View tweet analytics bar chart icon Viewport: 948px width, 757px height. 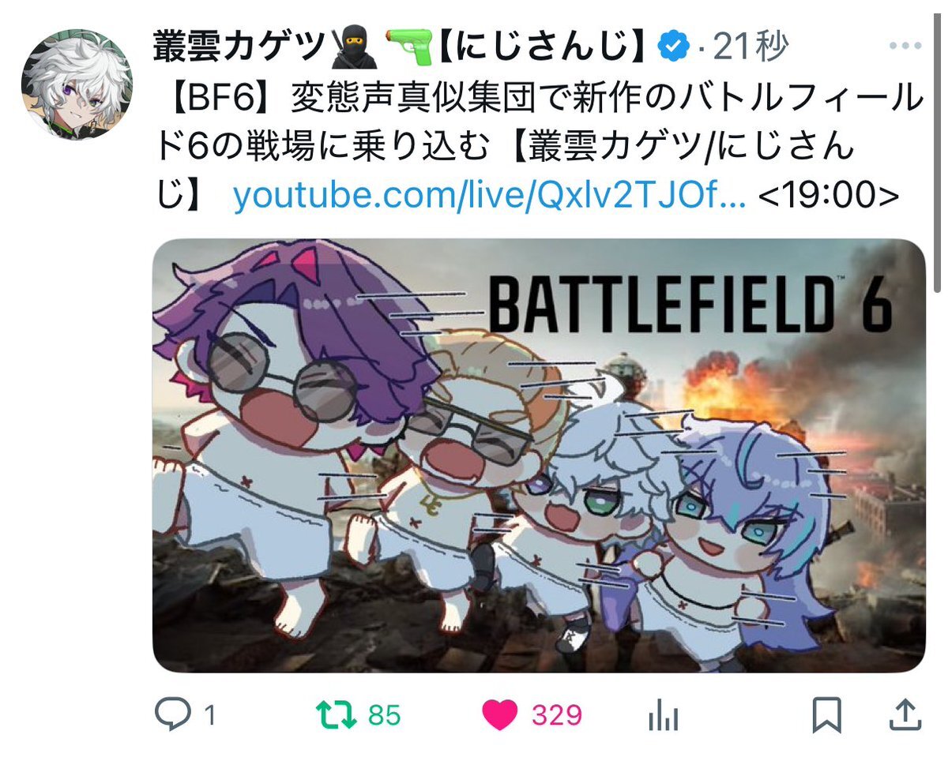point(662,716)
